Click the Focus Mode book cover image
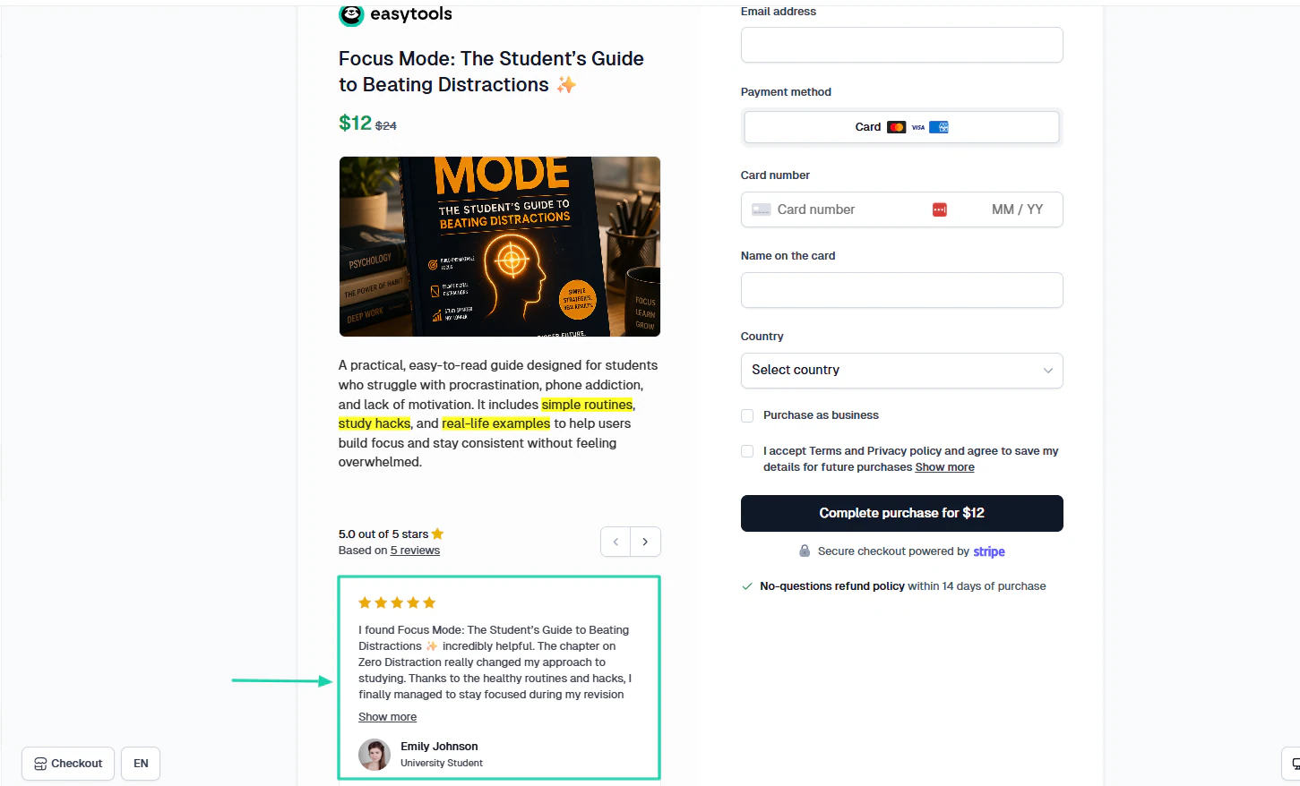This screenshot has height=786, width=1300. click(499, 246)
